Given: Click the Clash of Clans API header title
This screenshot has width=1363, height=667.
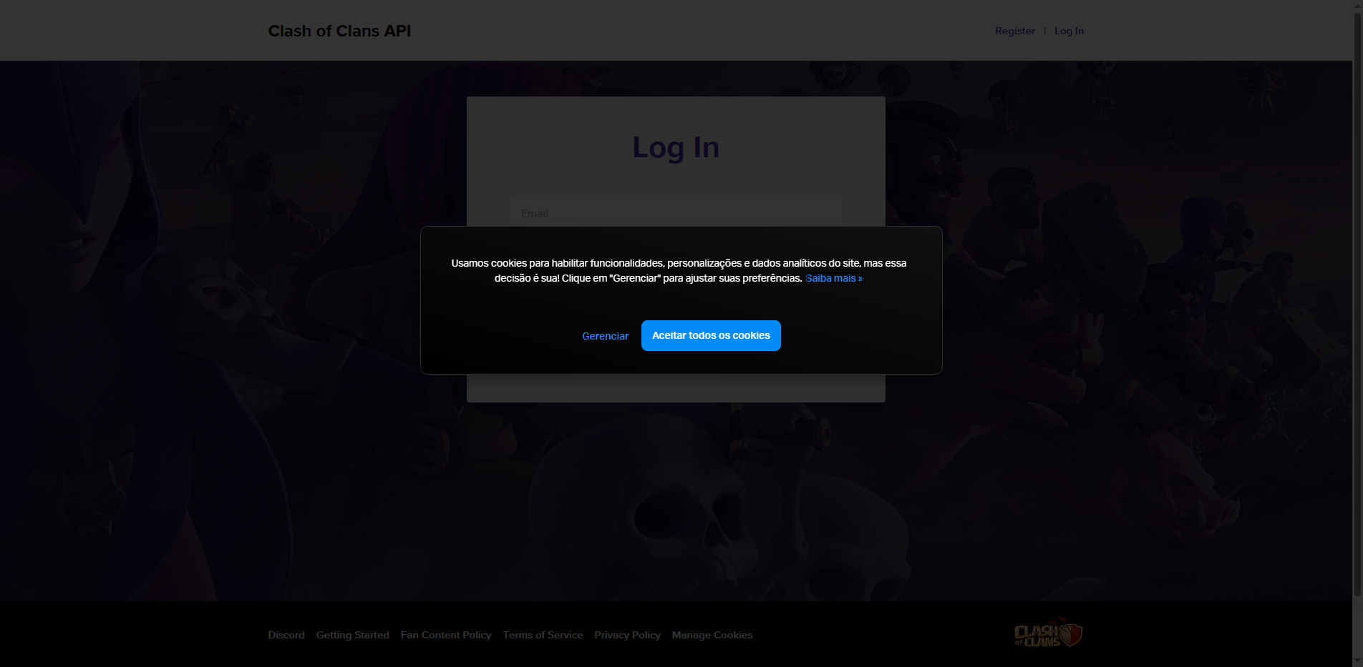Looking at the screenshot, I should (339, 31).
